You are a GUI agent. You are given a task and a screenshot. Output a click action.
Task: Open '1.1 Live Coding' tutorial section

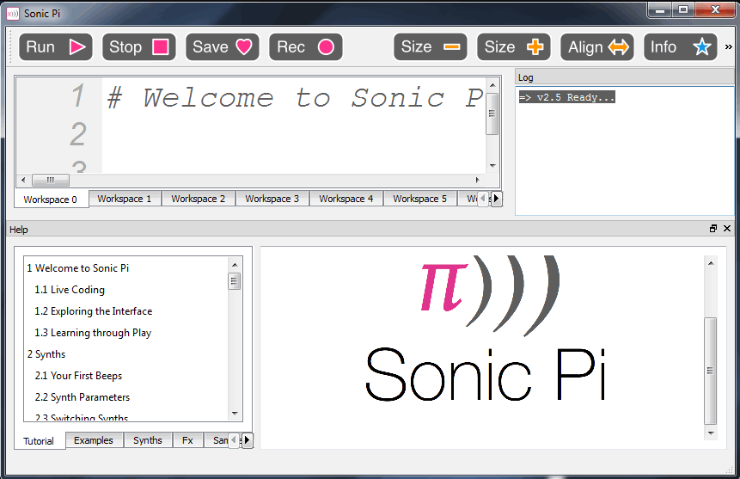tap(70, 290)
